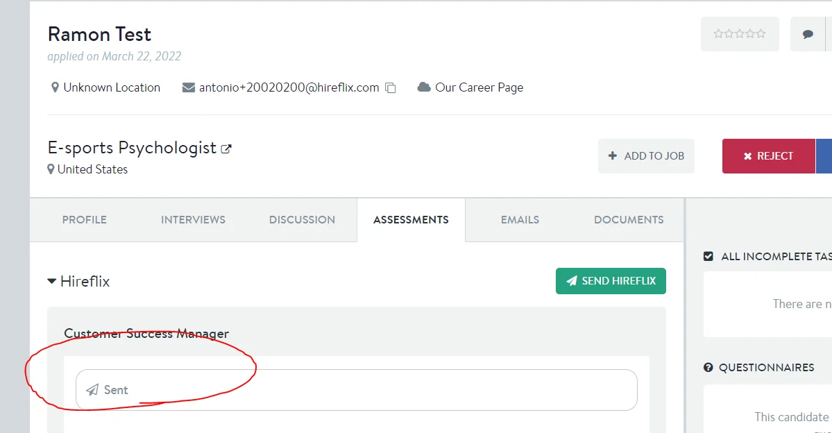832x433 pixels.
Task: Open the Profile tab
Action: 85,220
